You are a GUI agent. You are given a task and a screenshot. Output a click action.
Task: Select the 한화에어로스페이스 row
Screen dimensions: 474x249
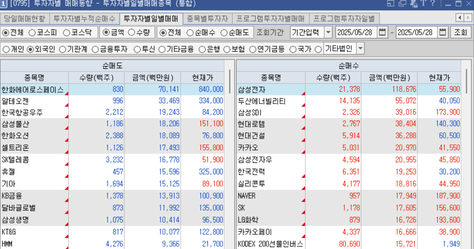[112, 89]
